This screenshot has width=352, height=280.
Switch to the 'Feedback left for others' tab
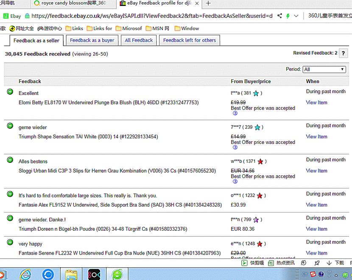pos(190,40)
